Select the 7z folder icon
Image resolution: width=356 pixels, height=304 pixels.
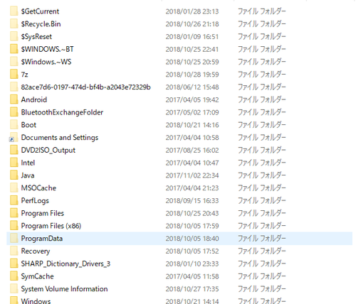coord(14,75)
